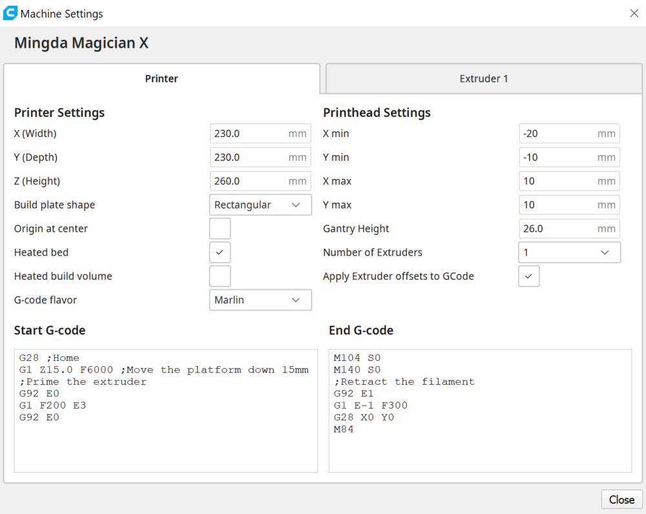646x514 pixels.
Task: Disable Apply Extruder offsets to GCode
Action: pyautogui.click(x=528, y=276)
